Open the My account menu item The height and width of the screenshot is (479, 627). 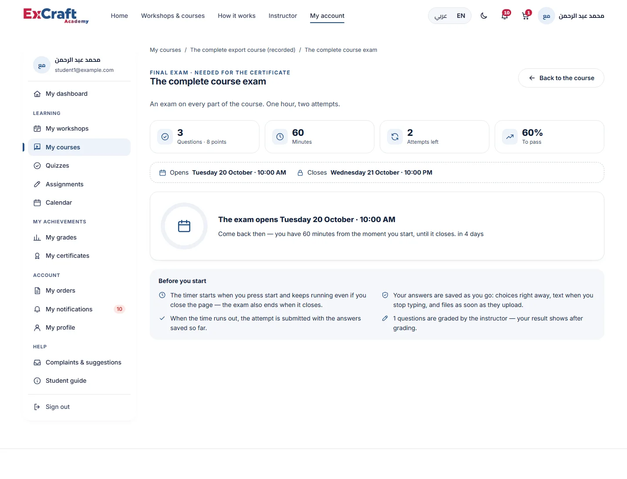pyautogui.click(x=327, y=16)
